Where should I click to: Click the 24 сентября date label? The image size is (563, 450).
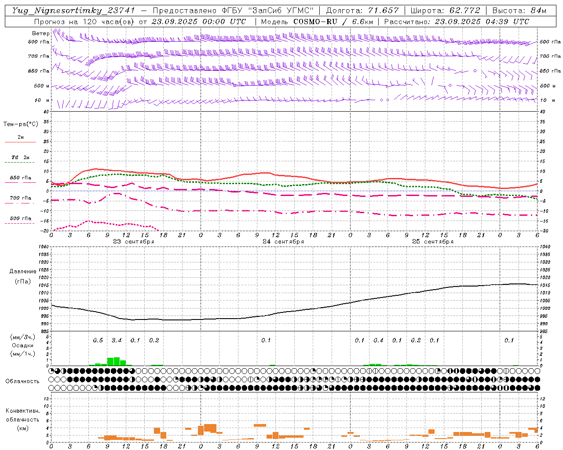point(283,242)
